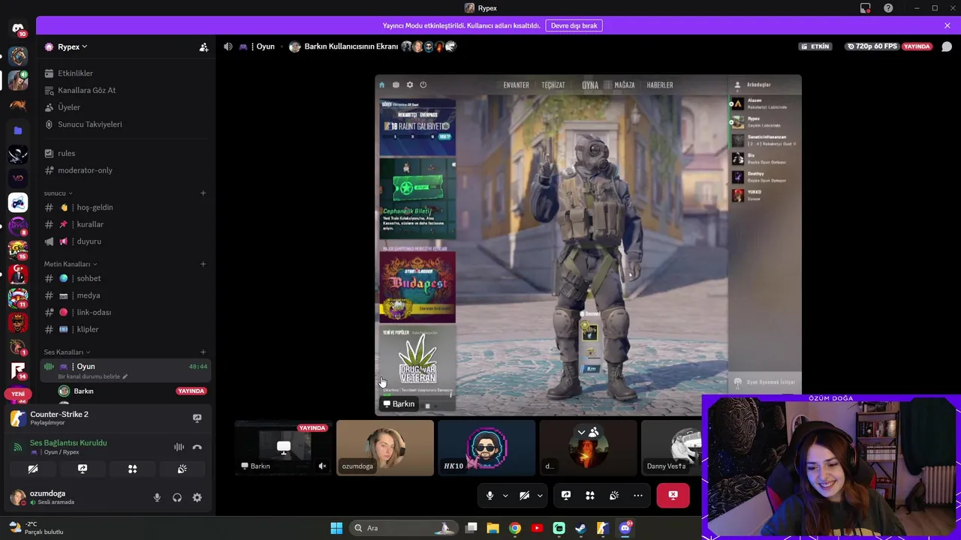The height and width of the screenshot is (540, 961).
Task: Open the duyuru announcement channel
Action: tap(89, 241)
